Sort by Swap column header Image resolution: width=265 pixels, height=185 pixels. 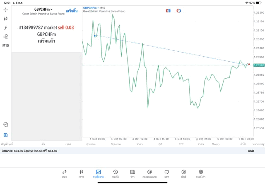click(216, 144)
